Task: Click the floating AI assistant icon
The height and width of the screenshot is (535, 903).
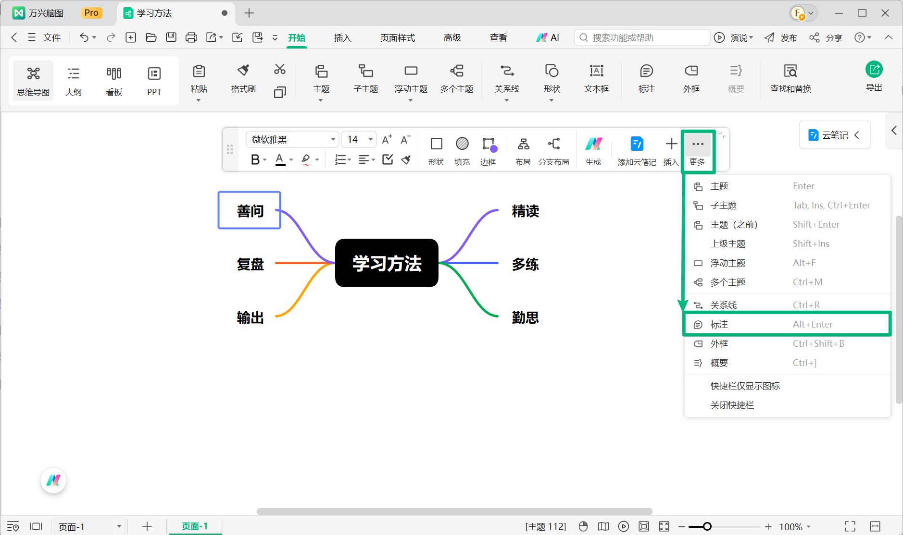Action: click(53, 480)
